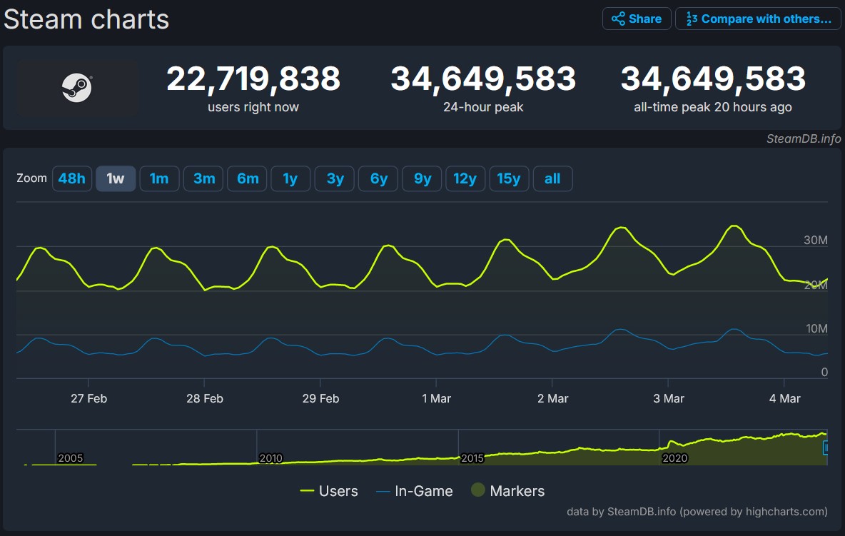Click the data by SteamDB.info highcharts credit
This screenshot has height=536, width=845.
click(x=697, y=511)
